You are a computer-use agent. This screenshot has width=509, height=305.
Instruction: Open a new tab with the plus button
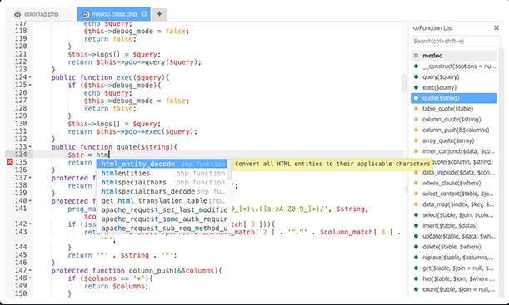[x=159, y=14]
